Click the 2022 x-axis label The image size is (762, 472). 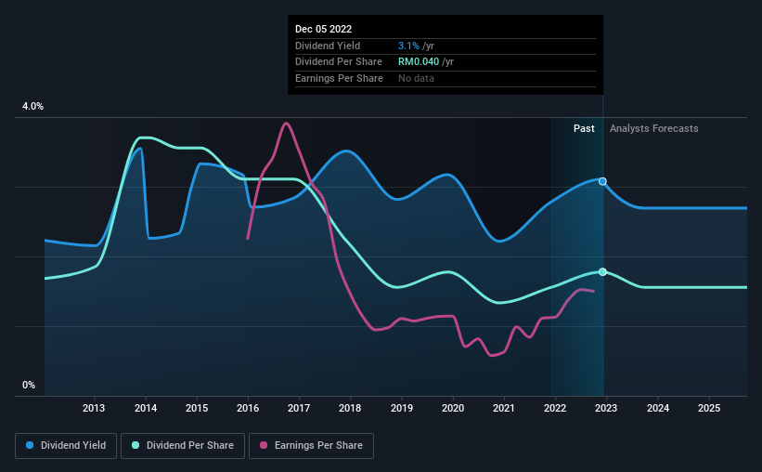point(555,408)
